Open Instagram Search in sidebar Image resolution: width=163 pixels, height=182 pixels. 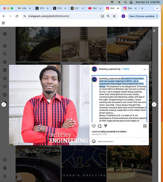click(x=5, y=54)
